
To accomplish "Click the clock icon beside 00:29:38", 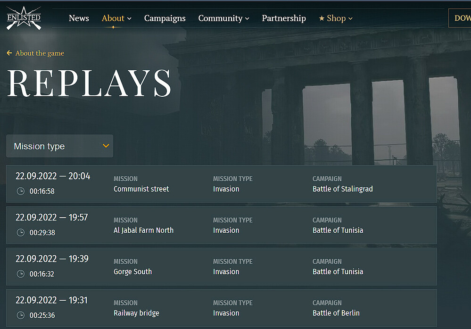I will coord(20,232).
